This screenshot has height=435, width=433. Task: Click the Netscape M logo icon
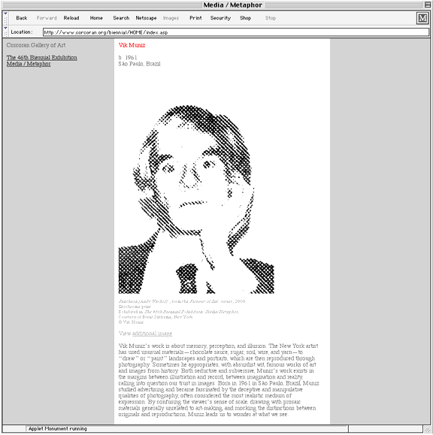tap(422, 18)
